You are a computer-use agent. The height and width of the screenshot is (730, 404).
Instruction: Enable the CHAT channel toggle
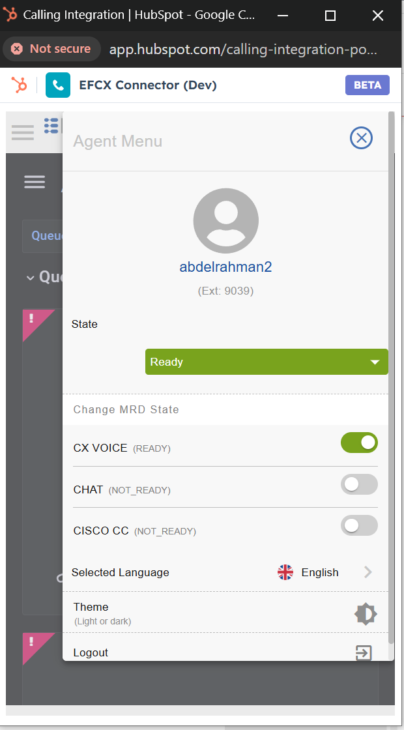359,484
